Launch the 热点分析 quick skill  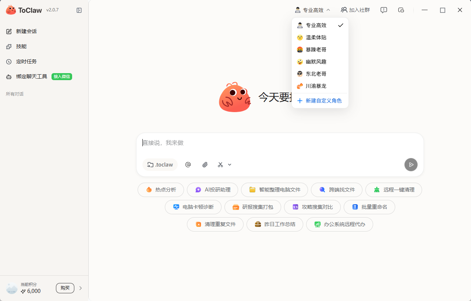point(161,190)
